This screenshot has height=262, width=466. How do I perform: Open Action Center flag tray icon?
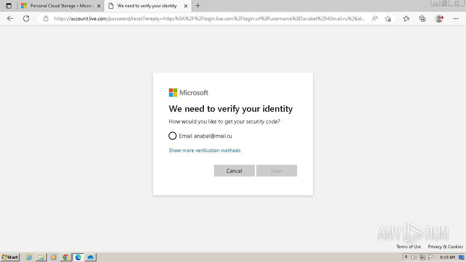click(x=431, y=257)
